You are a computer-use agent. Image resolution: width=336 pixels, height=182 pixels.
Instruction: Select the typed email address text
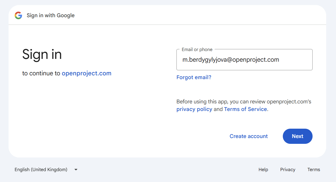pos(231,60)
